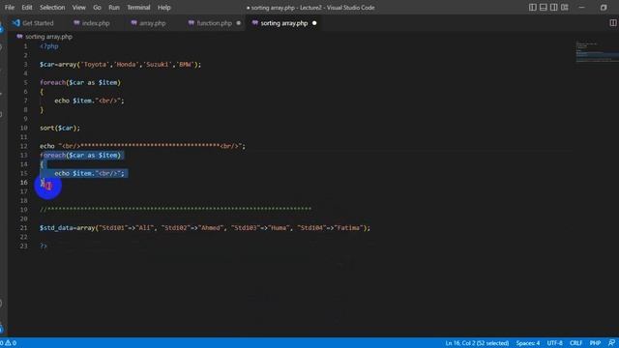Open the Selection menu
Screen dimensions: 619x348
click(x=52, y=8)
